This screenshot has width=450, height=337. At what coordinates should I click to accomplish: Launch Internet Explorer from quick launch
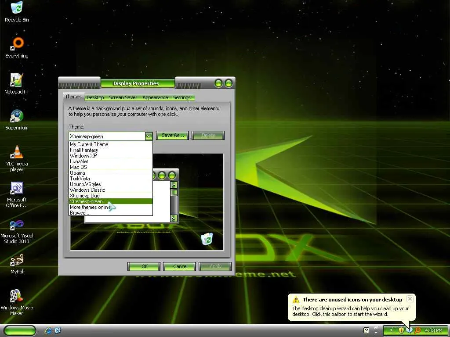coord(48,330)
